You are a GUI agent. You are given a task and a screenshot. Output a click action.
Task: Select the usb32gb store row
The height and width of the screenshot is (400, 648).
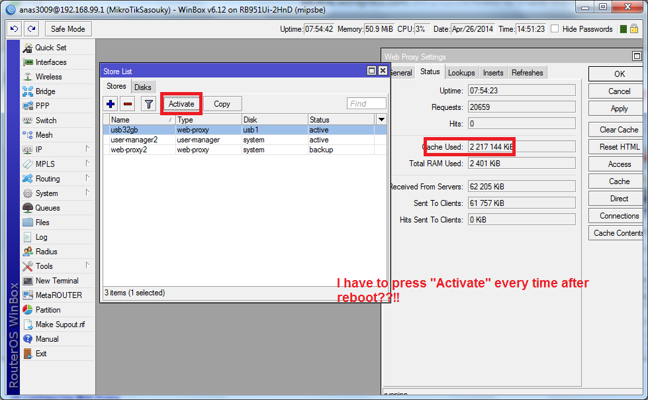(245, 130)
